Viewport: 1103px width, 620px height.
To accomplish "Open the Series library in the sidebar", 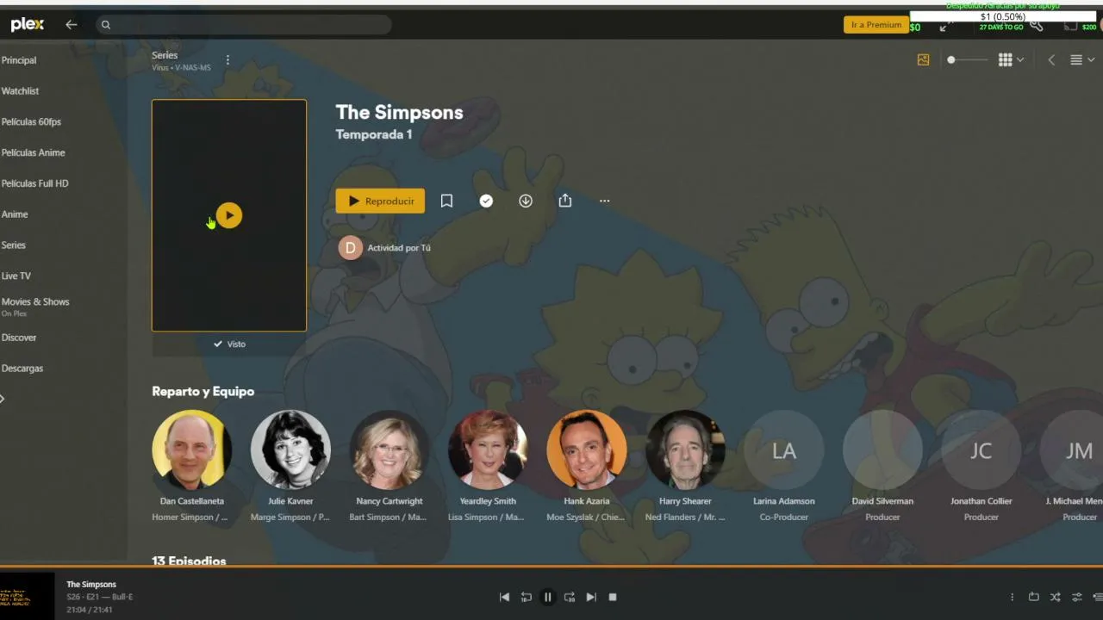I will [x=14, y=245].
